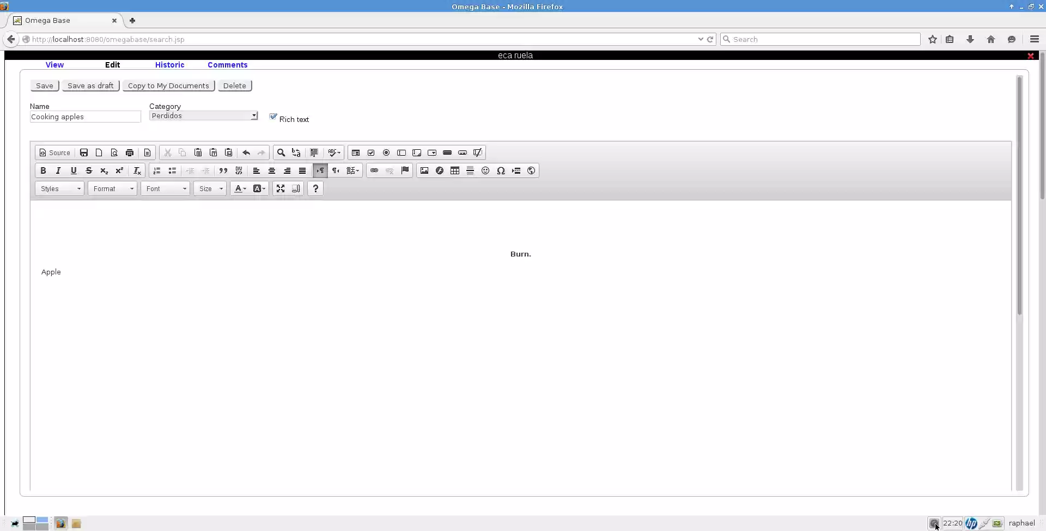Uncheck the Rich text checkbox
Screen dimensions: 1046x531
tap(273, 117)
